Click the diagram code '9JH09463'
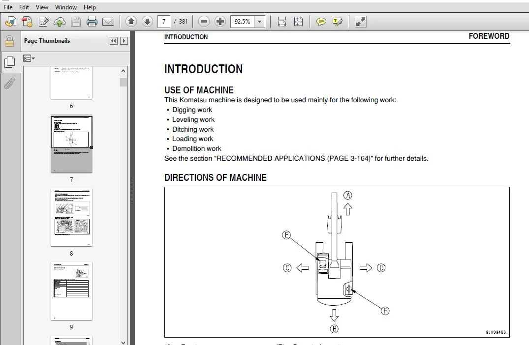Screen dimensions: 529x345 pos(496,332)
